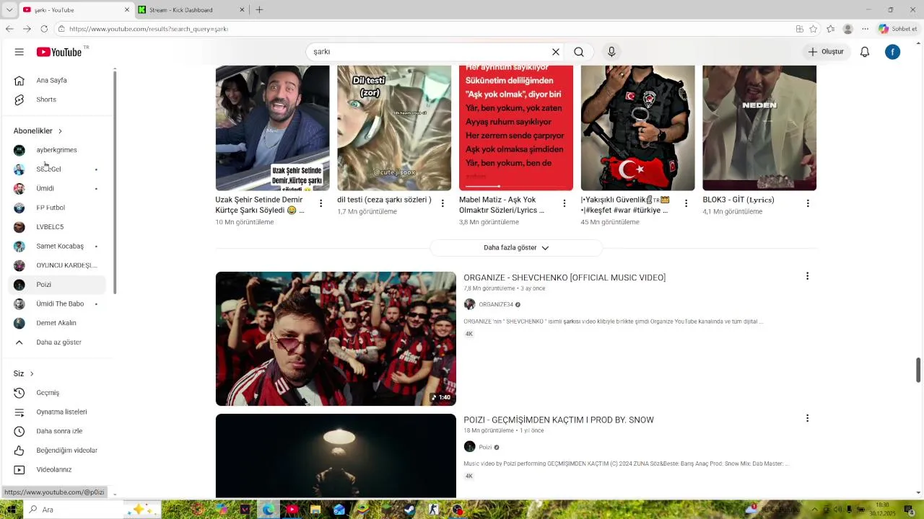Reload the page
Image resolution: width=924 pixels, height=519 pixels.
point(44,29)
